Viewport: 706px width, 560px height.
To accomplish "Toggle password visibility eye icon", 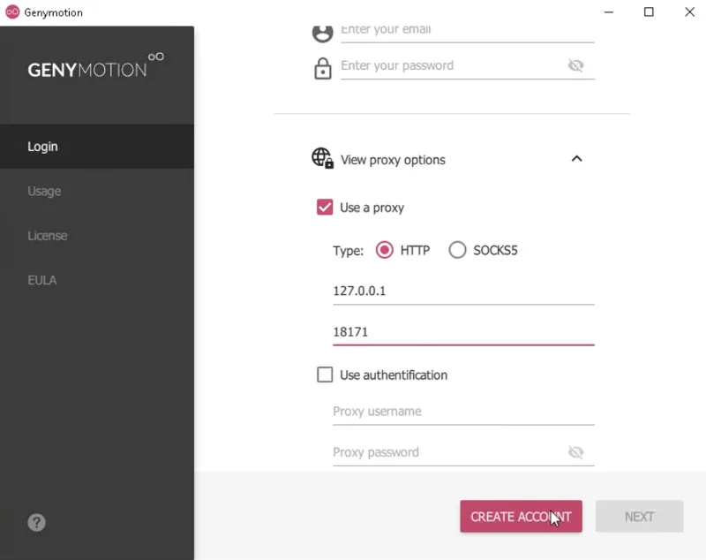I will (575, 65).
